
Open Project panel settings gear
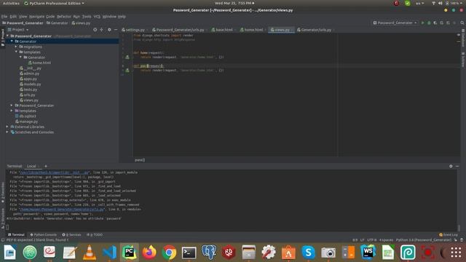coord(109,30)
